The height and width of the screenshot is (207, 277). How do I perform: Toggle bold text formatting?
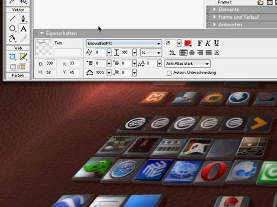coord(200,43)
